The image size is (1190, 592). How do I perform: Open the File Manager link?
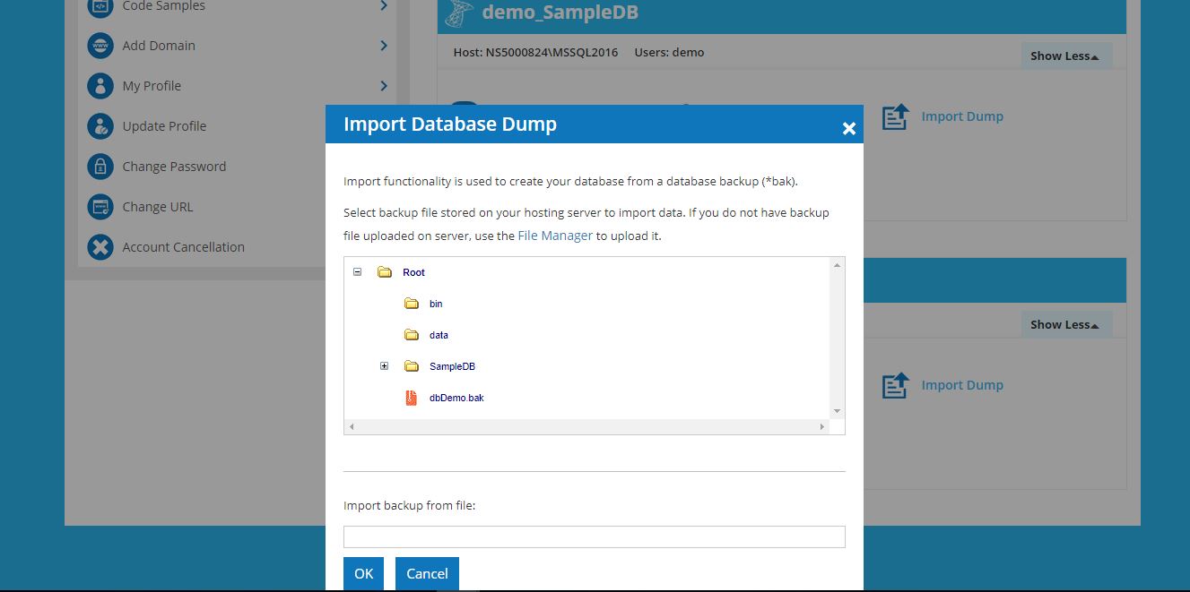point(555,236)
